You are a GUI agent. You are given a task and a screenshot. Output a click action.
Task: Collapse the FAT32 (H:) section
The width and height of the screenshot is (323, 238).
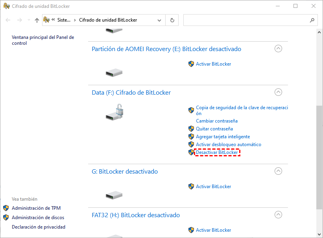click(x=278, y=215)
